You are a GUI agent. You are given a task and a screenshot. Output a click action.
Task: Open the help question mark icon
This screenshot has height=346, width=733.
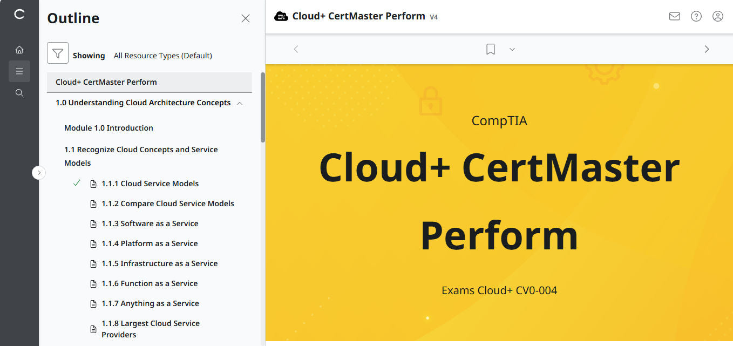point(696,16)
